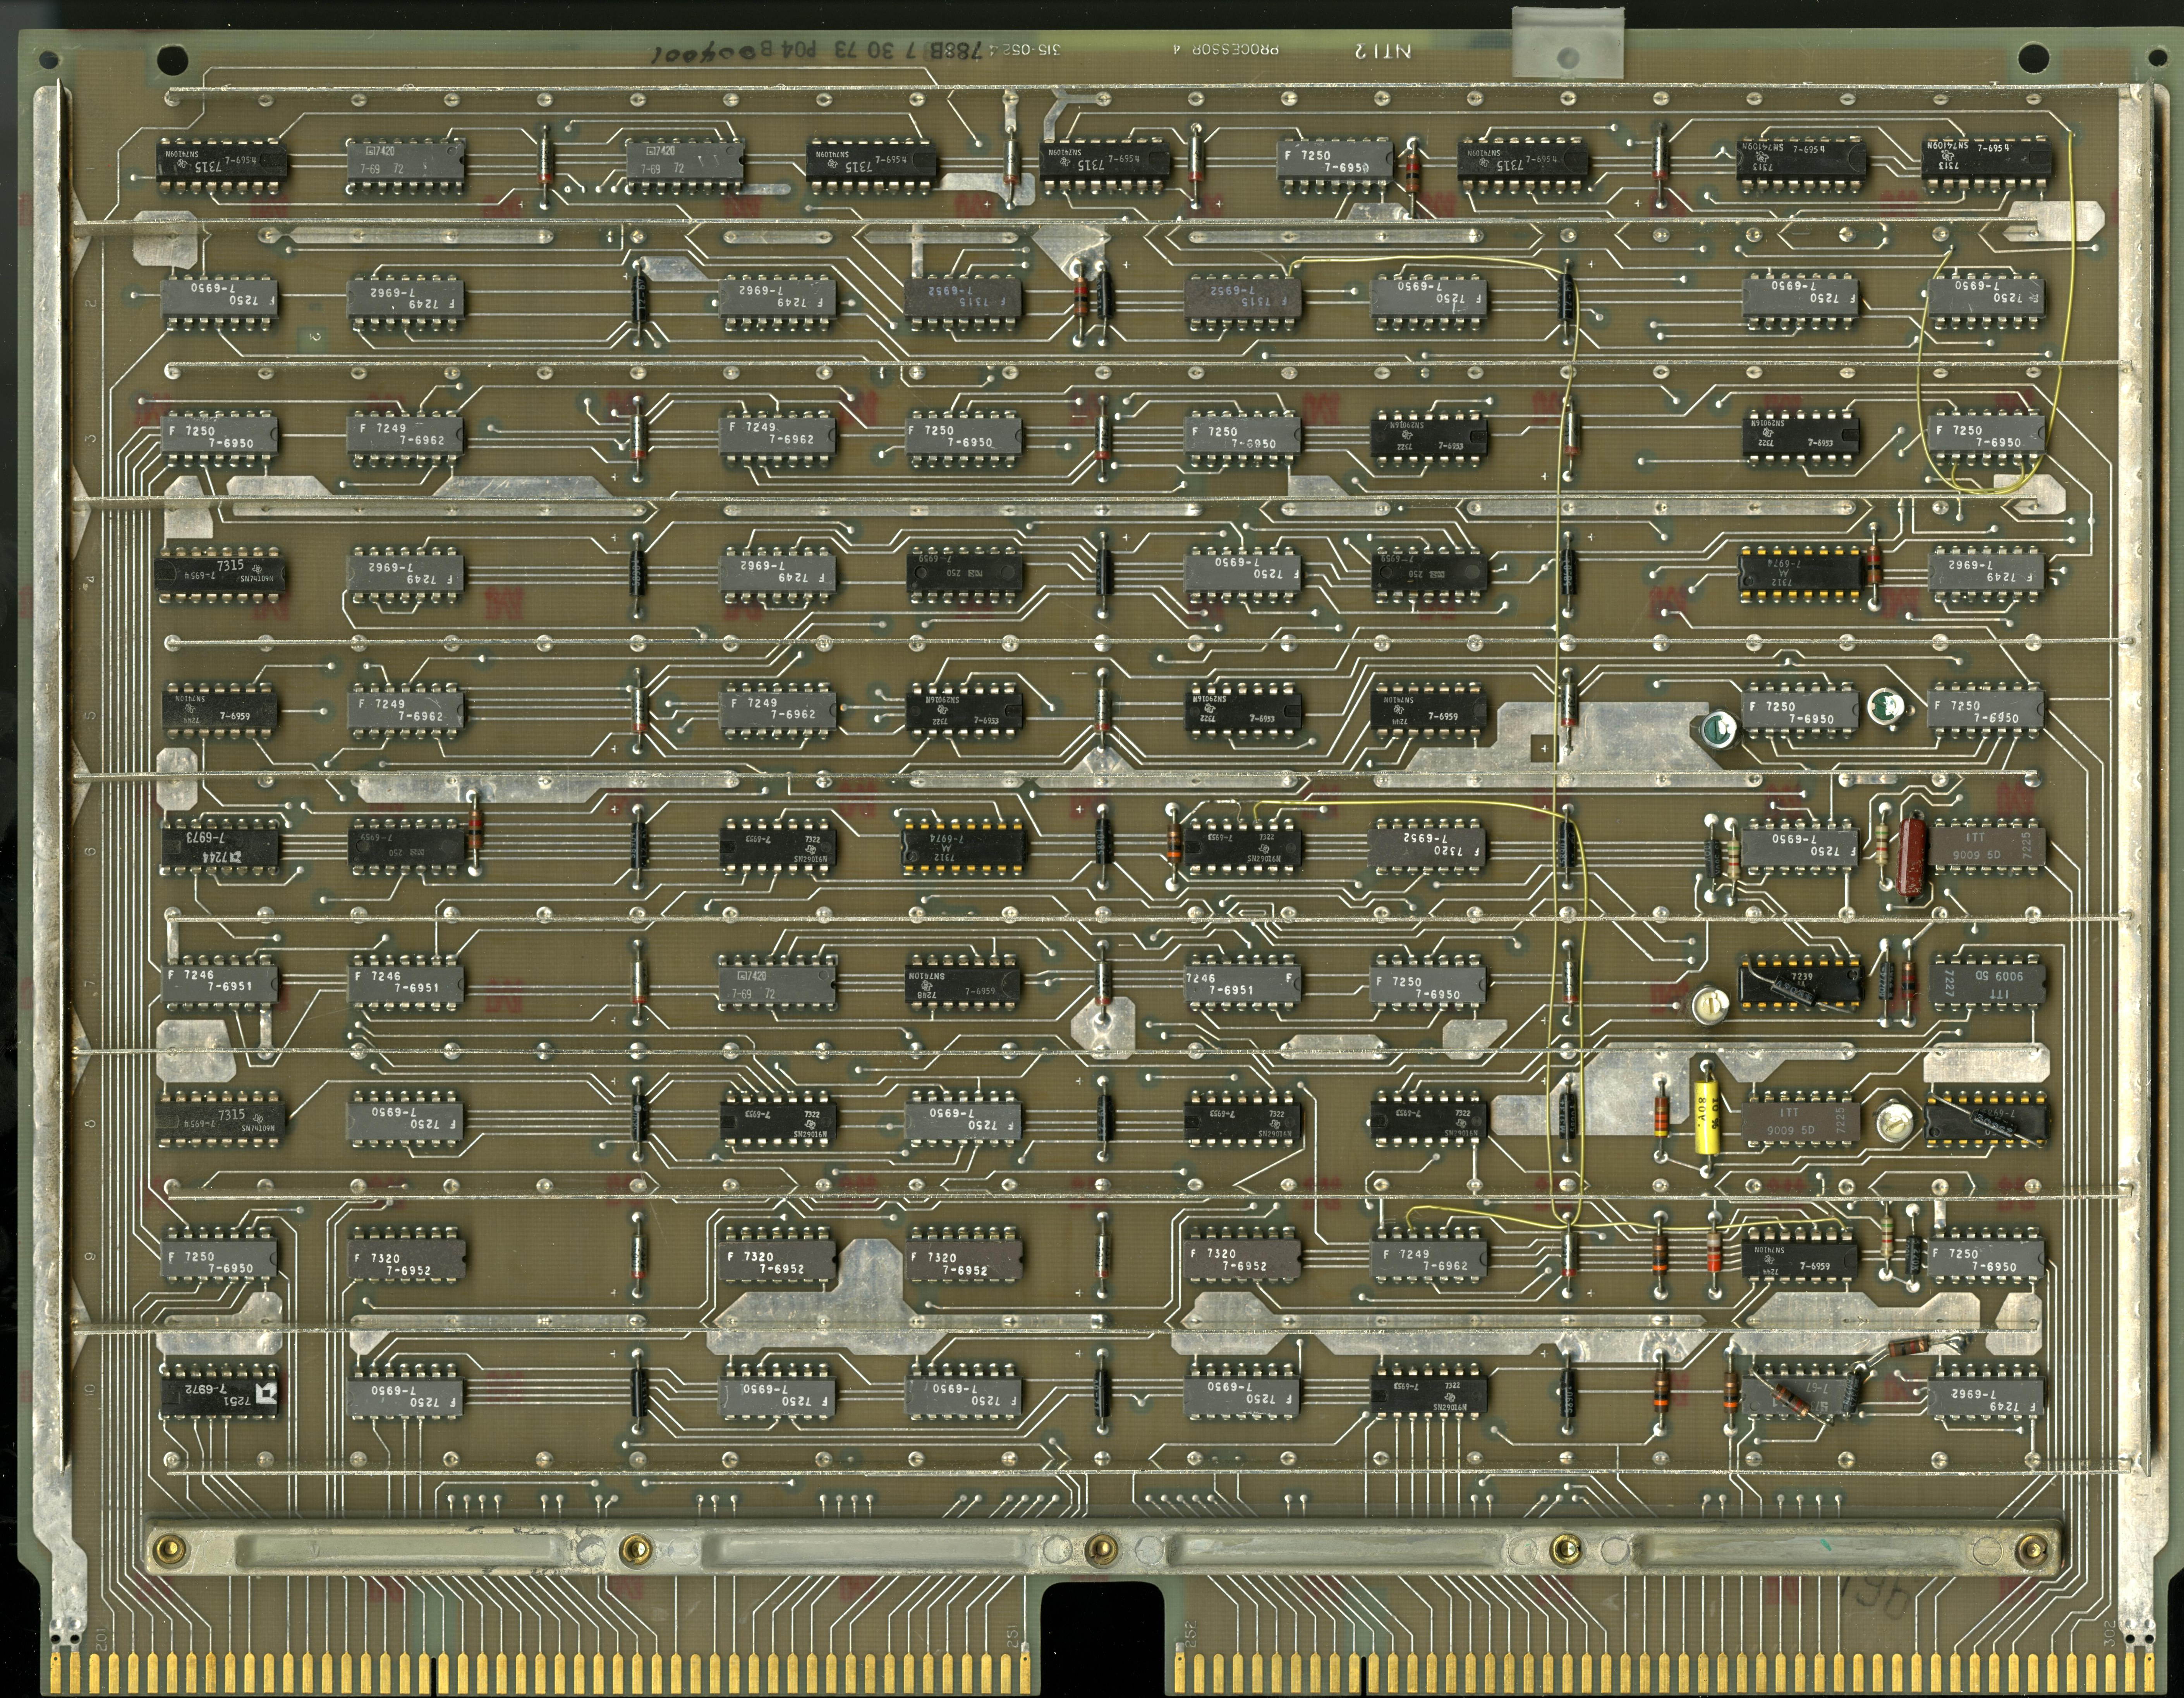The width and height of the screenshot is (2184, 1698).
Task: Click the yellow 10% 80V capacitor
Action: pos(1707,1117)
